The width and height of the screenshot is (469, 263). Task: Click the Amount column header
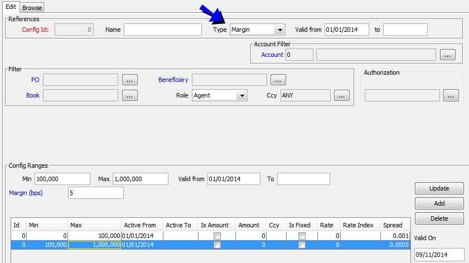tap(250, 225)
